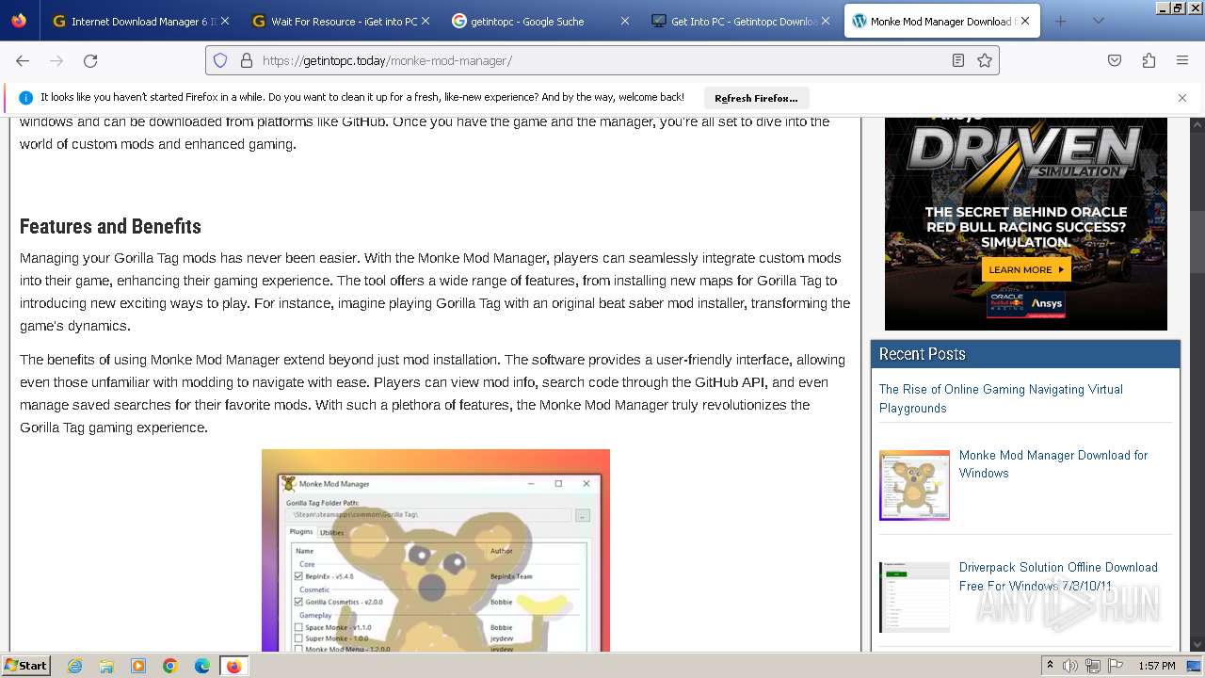Viewport: 1205px width, 678px height.
Task: Click the Monke Mod Manager screenshot image
Action: tap(436, 550)
